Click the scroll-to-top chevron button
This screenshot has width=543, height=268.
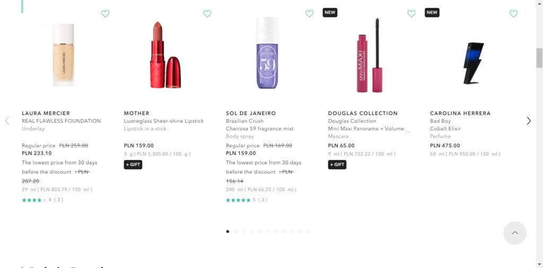click(x=514, y=233)
